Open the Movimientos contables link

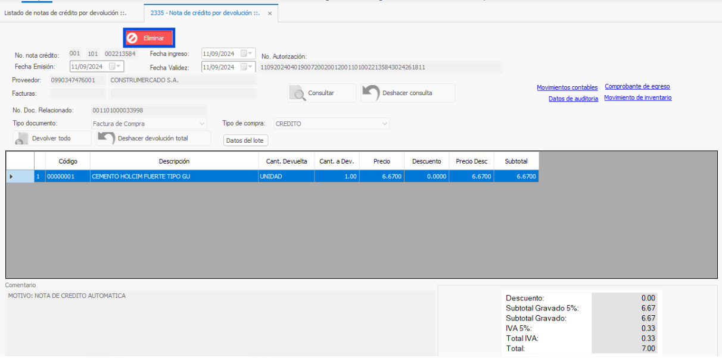pos(567,87)
